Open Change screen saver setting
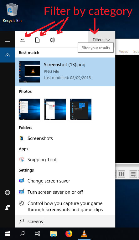This screenshot has height=240, width=139. (65, 181)
